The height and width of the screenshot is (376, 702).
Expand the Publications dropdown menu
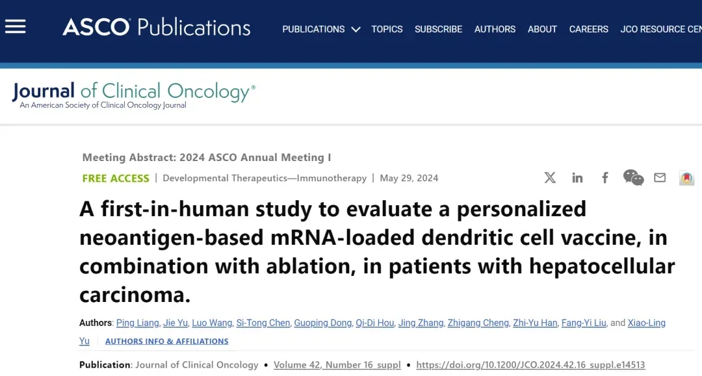321,29
